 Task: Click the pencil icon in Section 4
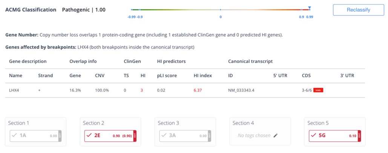point(276,135)
